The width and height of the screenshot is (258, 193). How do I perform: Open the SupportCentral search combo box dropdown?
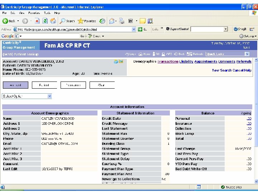coord(226,29)
